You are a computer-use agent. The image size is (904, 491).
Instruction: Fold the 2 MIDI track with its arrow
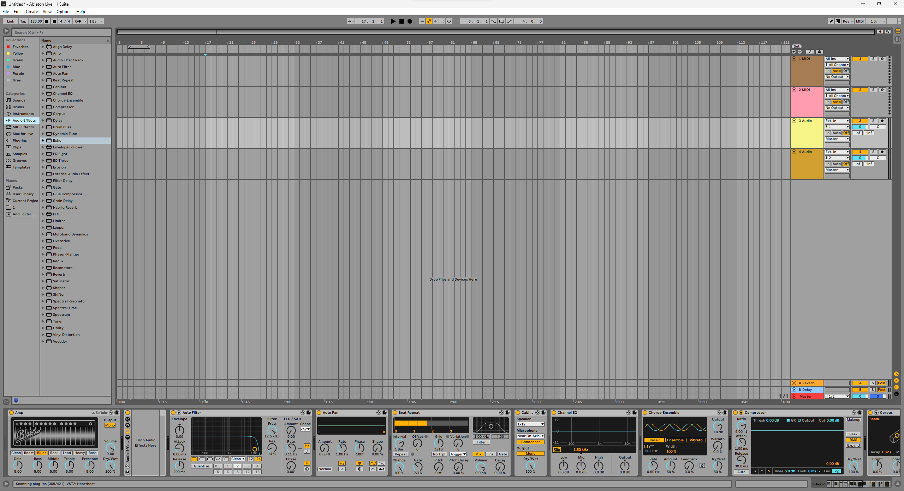pyautogui.click(x=794, y=90)
